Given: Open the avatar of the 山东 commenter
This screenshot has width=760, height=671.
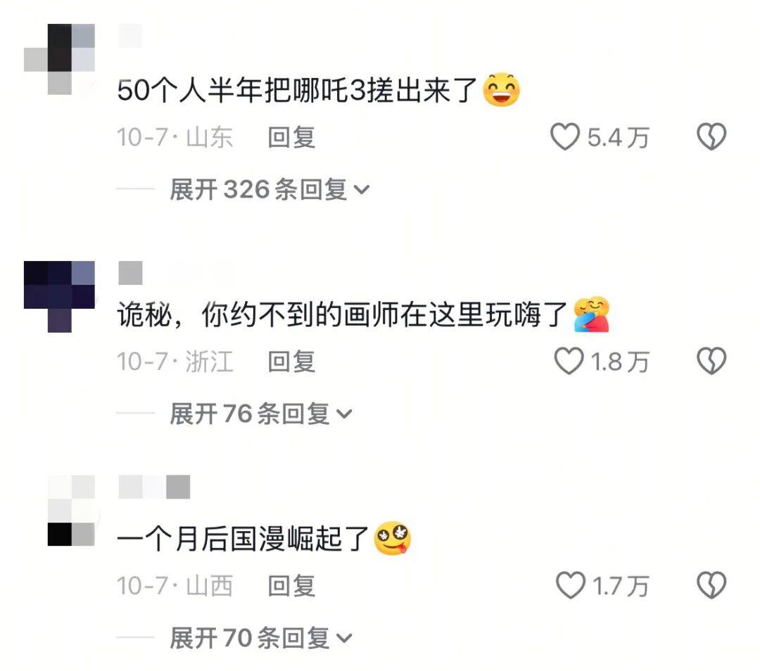Looking at the screenshot, I should tap(59, 59).
